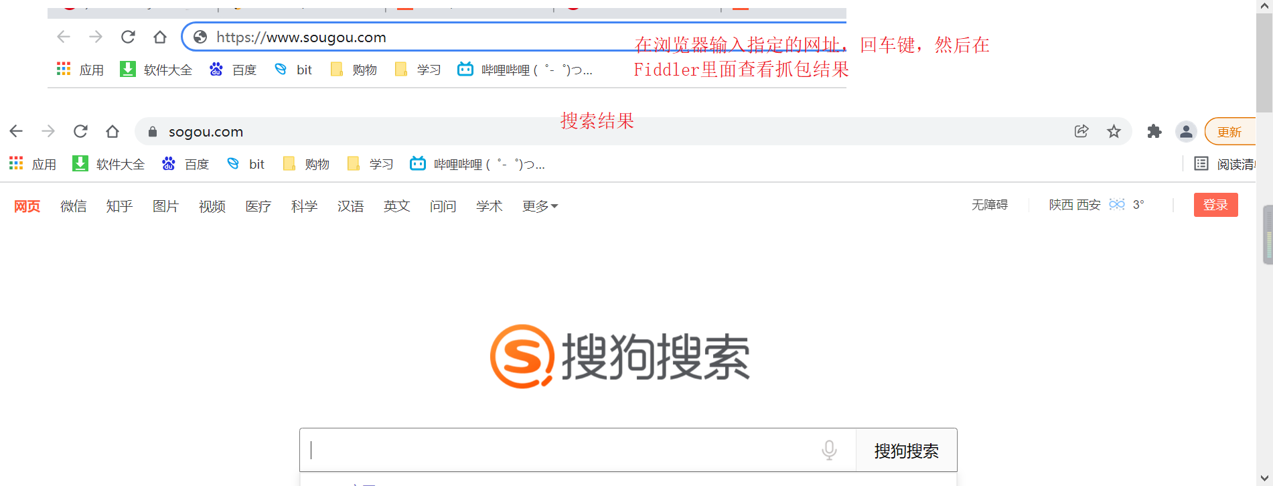Open the user profile avatar icon
Image resolution: width=1273 pixels, height=486 pixels.
pos(1186,131)
